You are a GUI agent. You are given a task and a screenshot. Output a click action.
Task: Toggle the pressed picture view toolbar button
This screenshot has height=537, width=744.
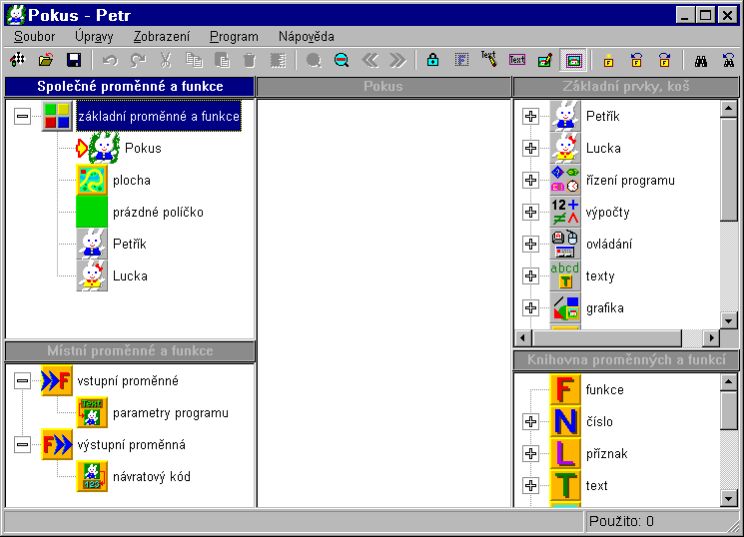pos(573,61)
